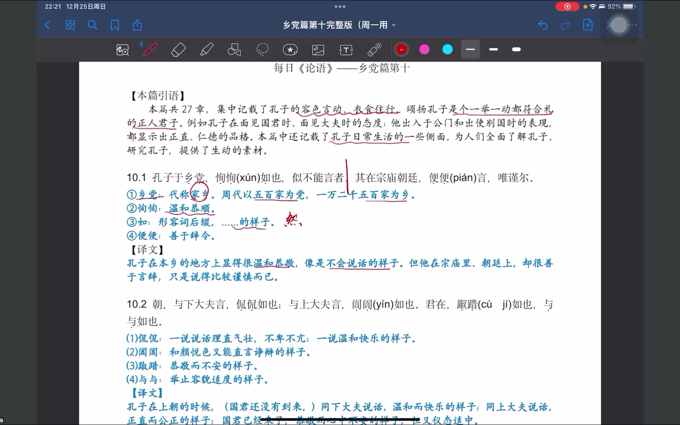The height and width of the screenshot is (425, 680).
Task: Select the eraser tool
Action: 178,50
